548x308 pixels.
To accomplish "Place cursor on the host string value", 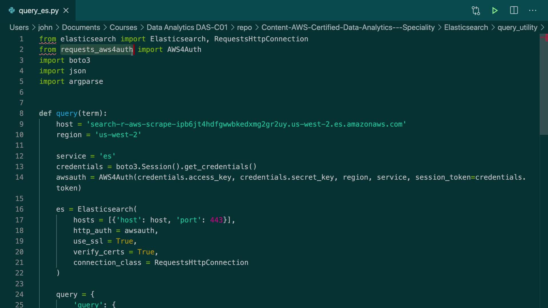I will coord(246,124).
